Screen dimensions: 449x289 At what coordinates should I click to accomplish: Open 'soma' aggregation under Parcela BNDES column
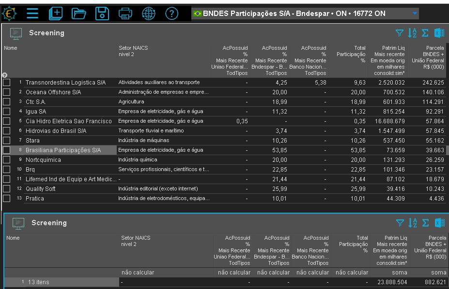439,273
